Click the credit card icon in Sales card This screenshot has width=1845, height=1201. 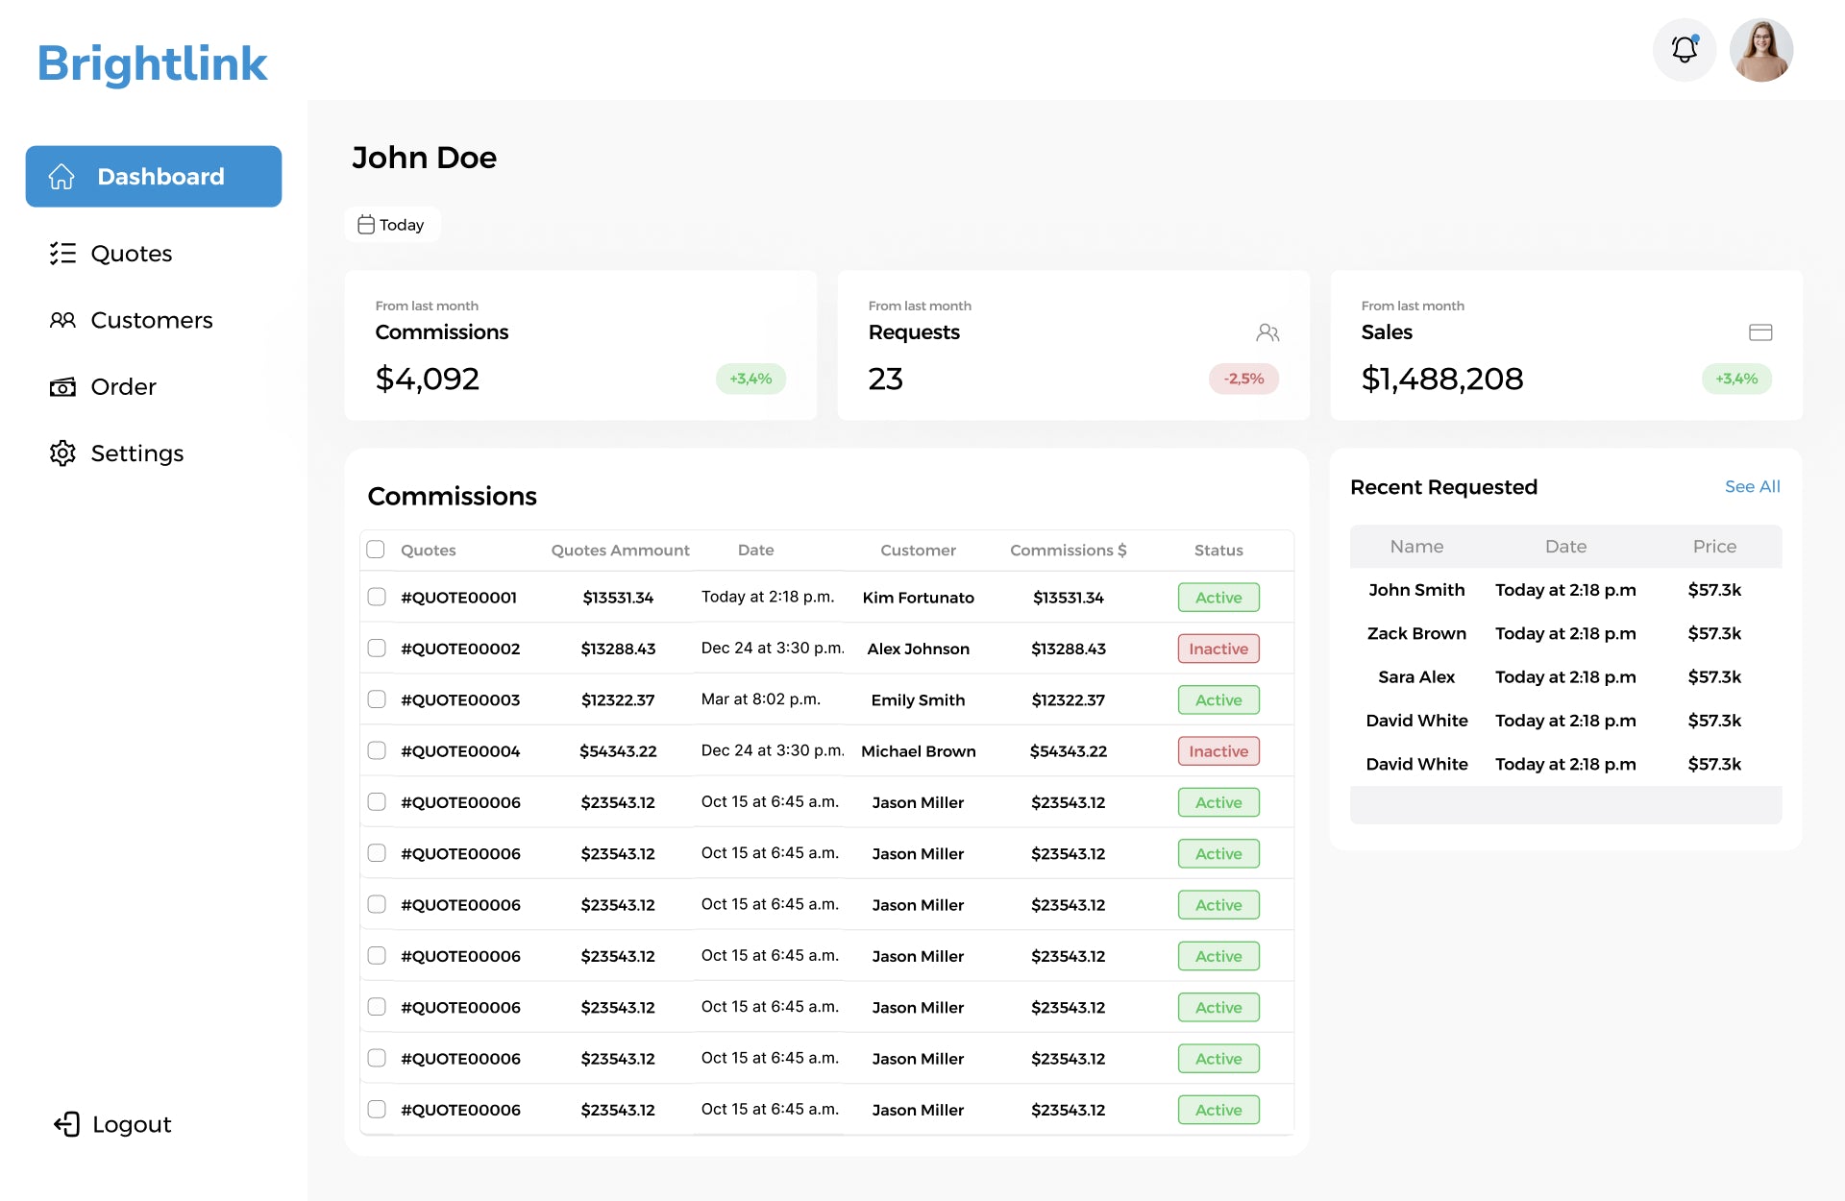pos(1760,332)
